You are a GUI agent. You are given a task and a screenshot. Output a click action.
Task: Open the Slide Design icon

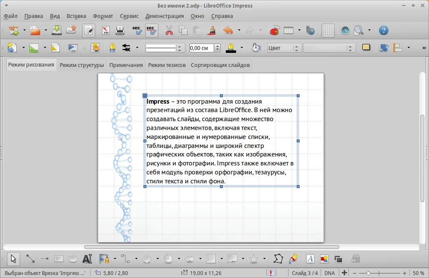pos(55,48)
